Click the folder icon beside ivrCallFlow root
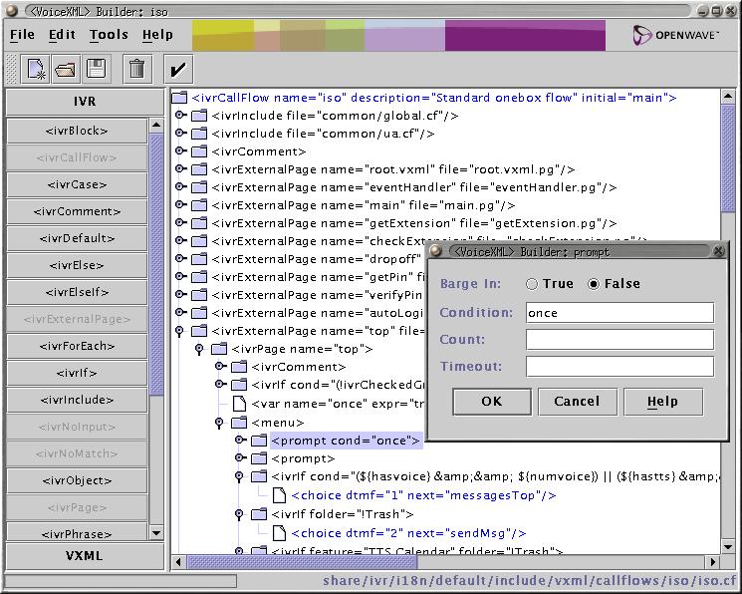Screen dimensions: 742x594 click(179, 98)
